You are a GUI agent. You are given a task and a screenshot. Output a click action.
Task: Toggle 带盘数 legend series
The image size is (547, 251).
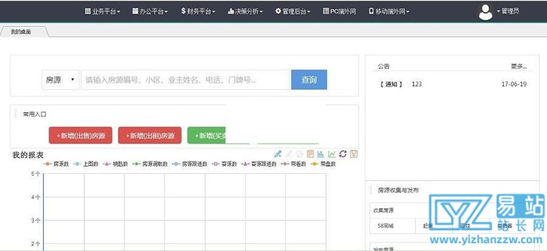click(323, 163)
